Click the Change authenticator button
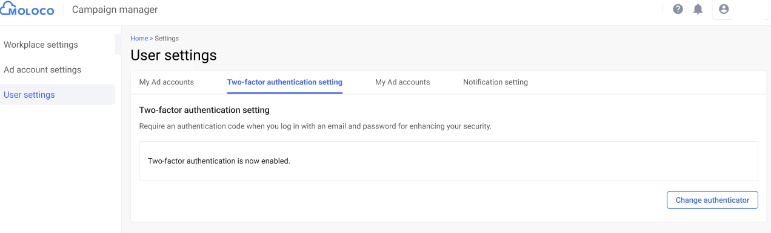 coord(712,200)
